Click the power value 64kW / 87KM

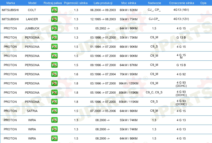[129, 65]
